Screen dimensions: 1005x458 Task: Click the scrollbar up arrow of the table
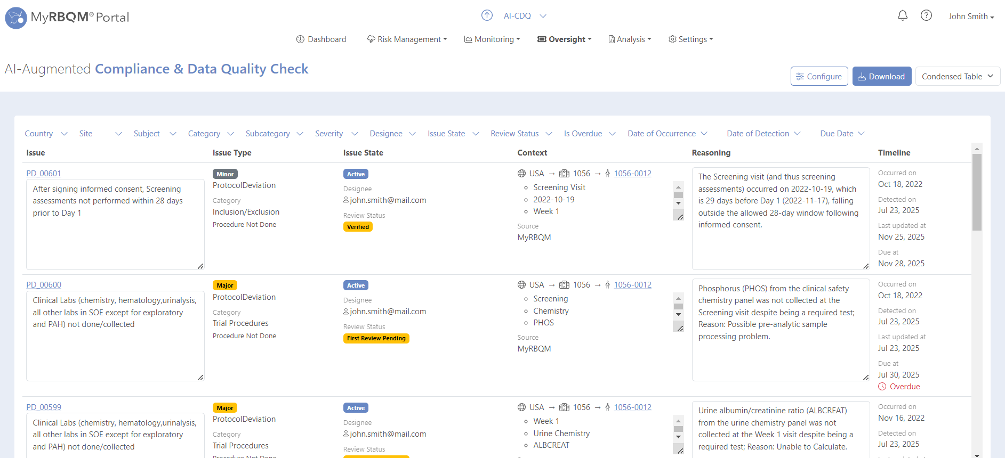pos(977,148)
